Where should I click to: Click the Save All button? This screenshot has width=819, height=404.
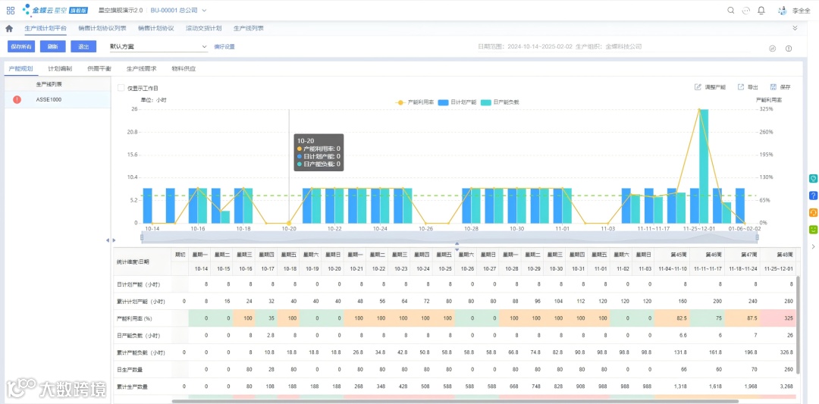coord(21,46)
